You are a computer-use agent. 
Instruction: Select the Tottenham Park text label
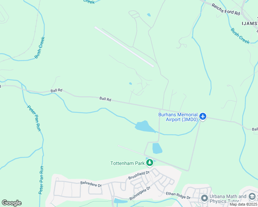[x=127, y=163]
